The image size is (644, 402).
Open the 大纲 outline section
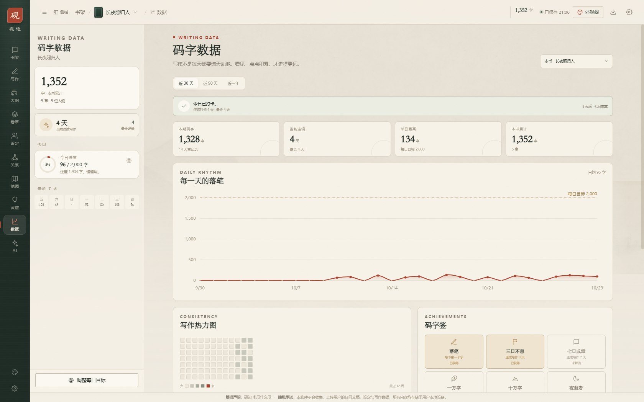click(15, 96)
